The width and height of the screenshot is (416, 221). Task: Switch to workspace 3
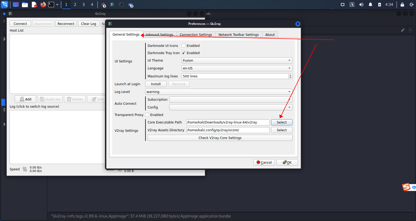[84, 5]
